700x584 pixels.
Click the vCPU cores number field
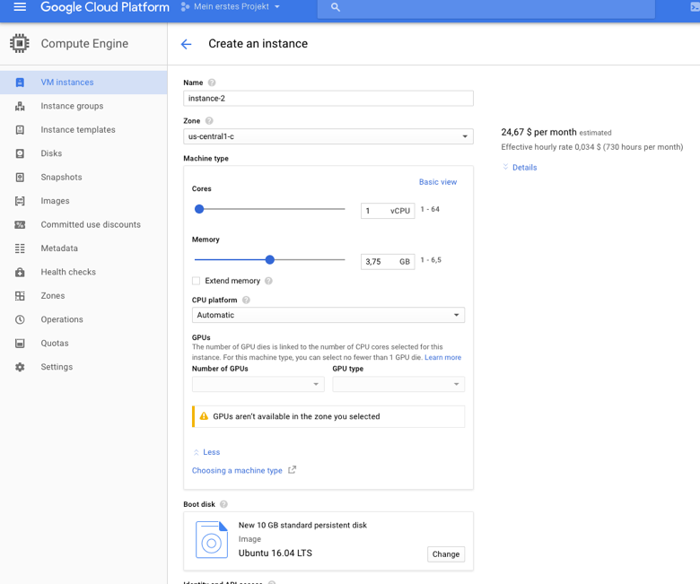pyautogui.click(x=388, y=211)
